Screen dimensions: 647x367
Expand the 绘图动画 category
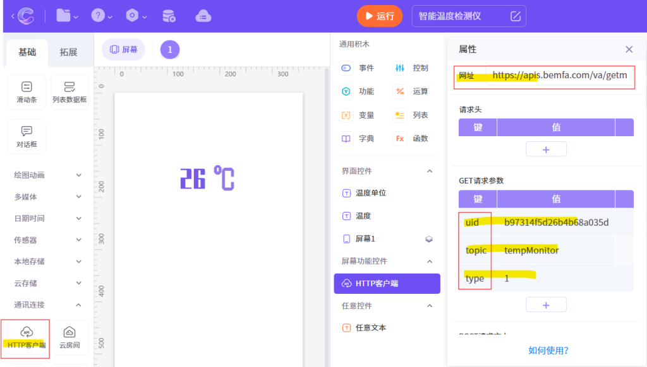47,175
